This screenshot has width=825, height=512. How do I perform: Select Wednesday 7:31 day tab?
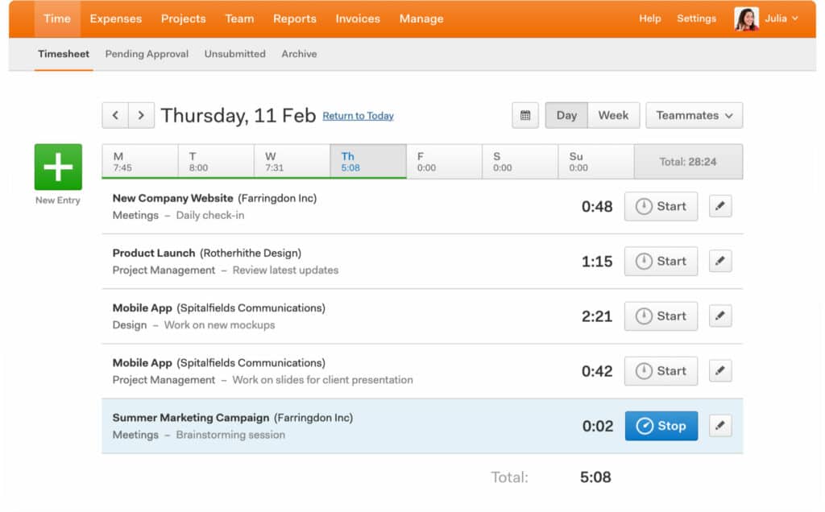point(292,161)
